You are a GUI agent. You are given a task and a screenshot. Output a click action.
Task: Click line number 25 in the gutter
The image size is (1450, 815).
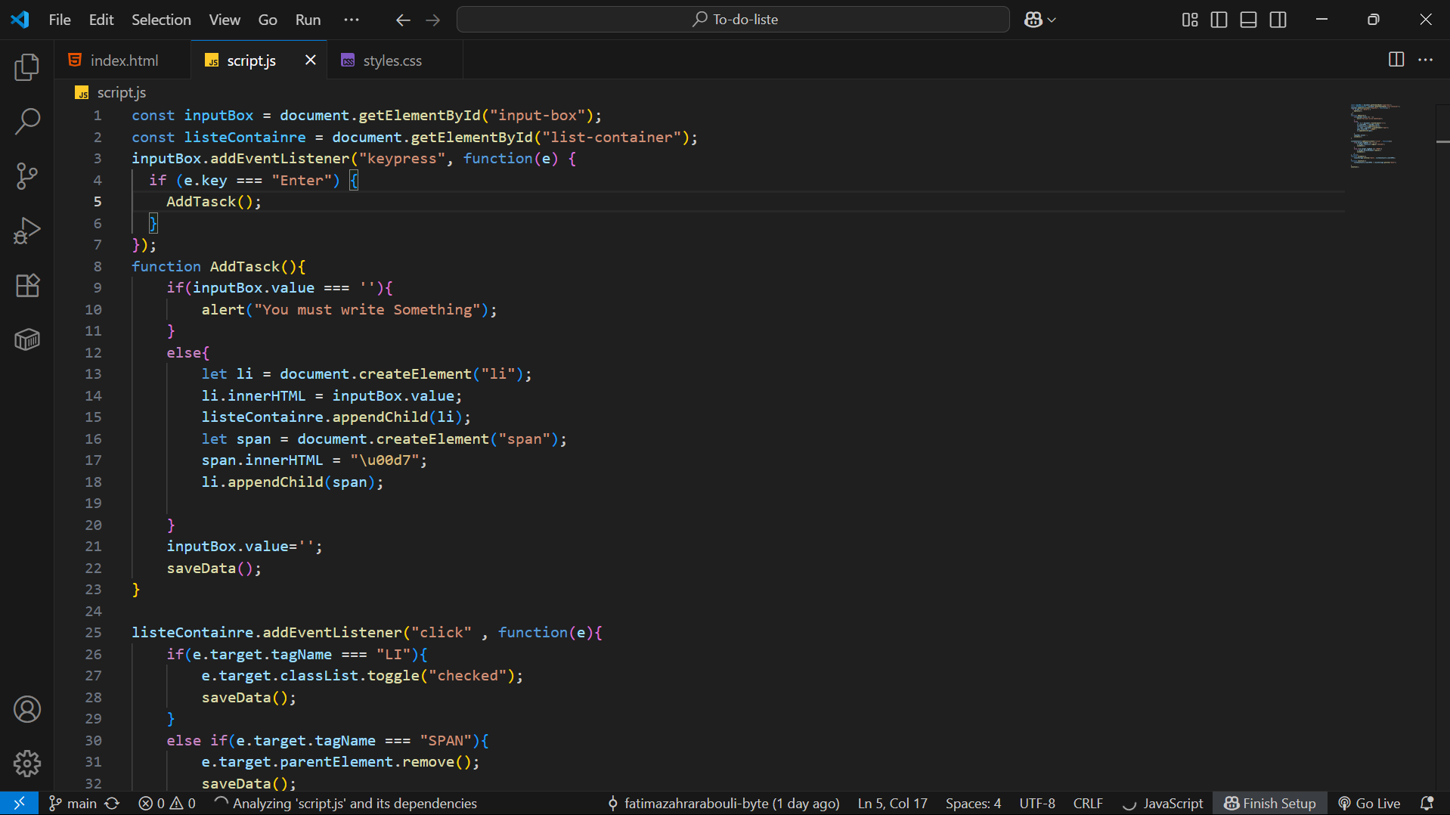click(x=93, y=633)
